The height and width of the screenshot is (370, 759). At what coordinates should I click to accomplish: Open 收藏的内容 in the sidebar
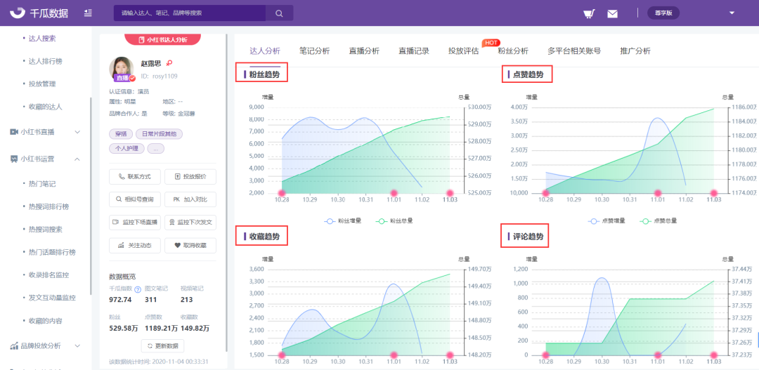click(x=46, y=320)
